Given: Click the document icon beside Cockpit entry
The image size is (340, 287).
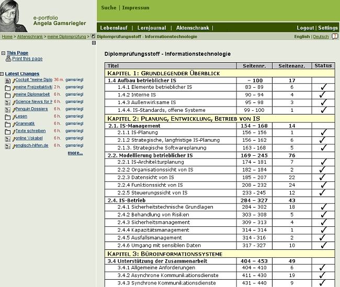Looking at the screenshot, I should (8, 81).
